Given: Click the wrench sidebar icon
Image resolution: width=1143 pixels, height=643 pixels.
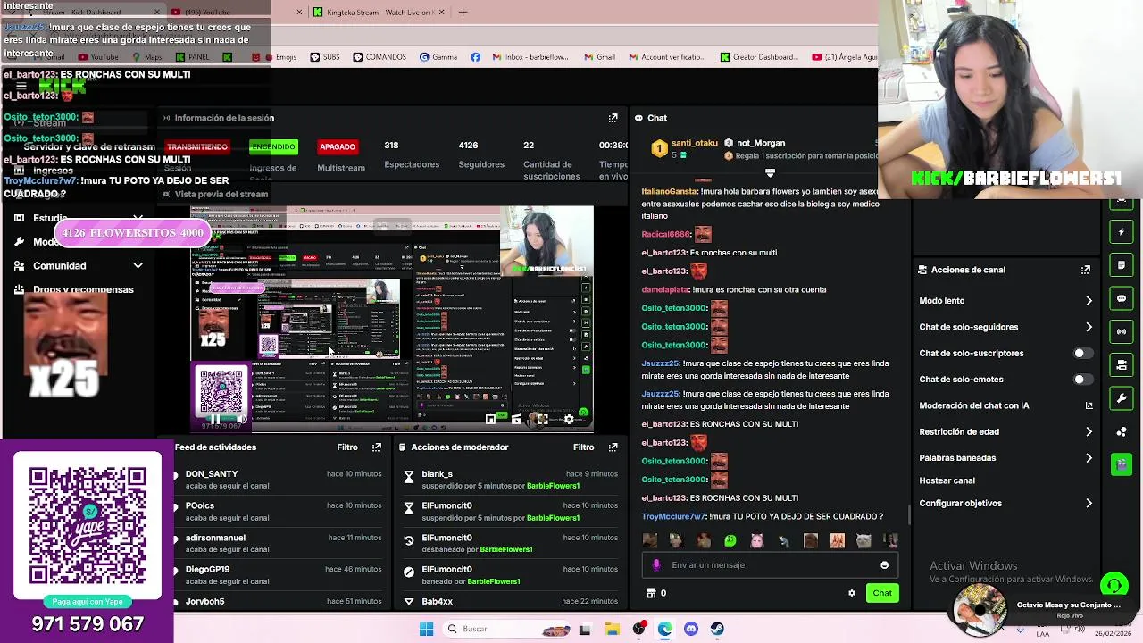Looking at the screenshot, I should [1122, 397].
